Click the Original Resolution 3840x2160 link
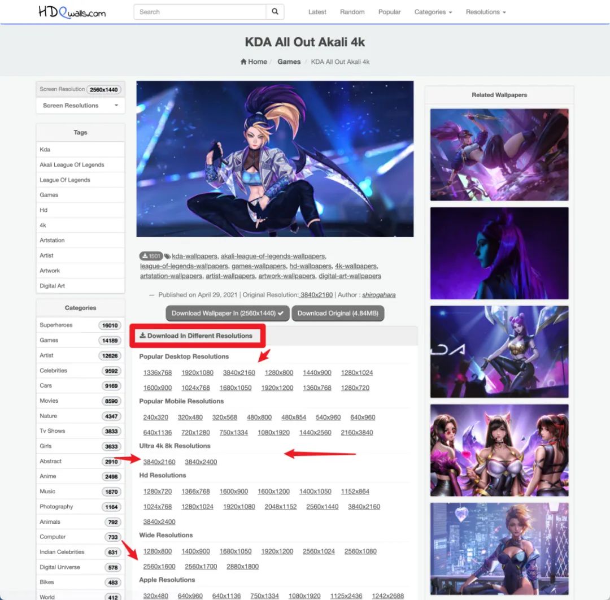 (x=317, y=295)
